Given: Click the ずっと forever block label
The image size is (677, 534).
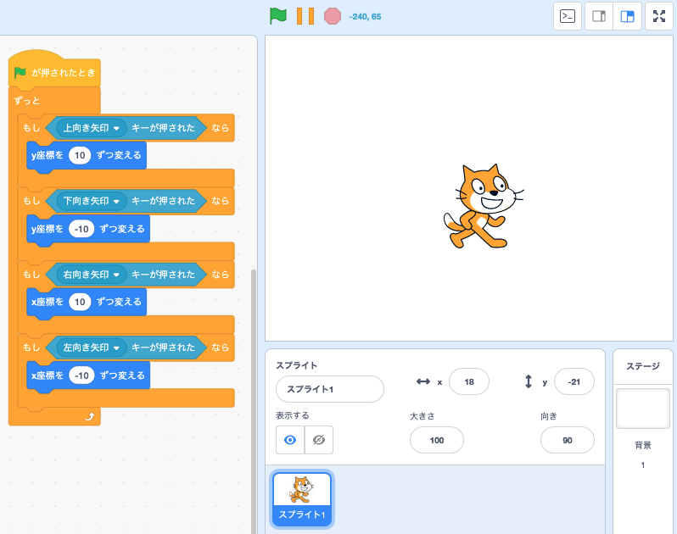Looking at the screenshot, I should pos(27,101).
